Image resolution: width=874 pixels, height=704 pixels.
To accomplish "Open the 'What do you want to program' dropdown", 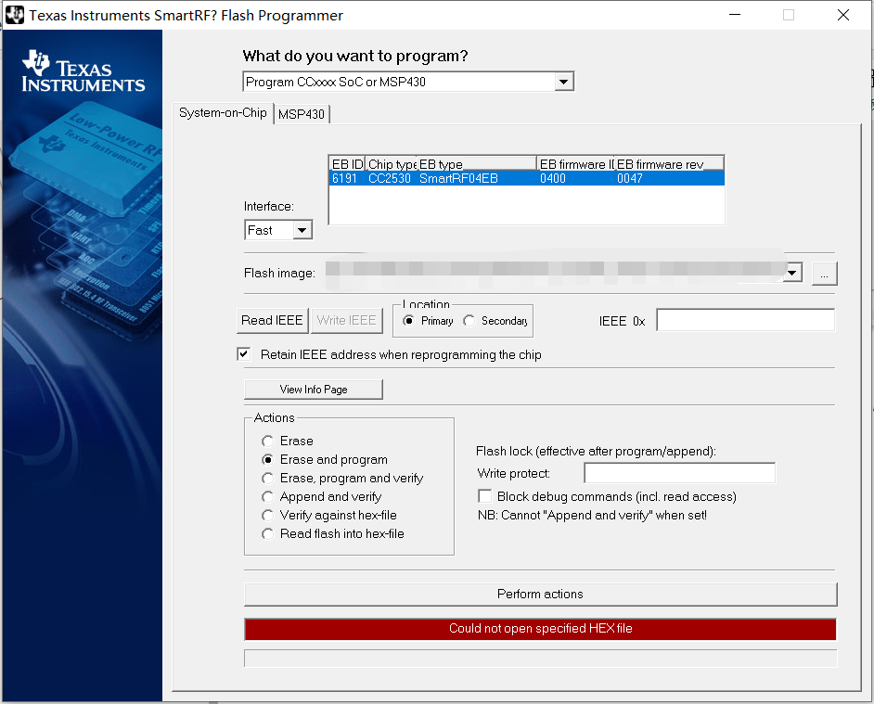I will point(563,81).
